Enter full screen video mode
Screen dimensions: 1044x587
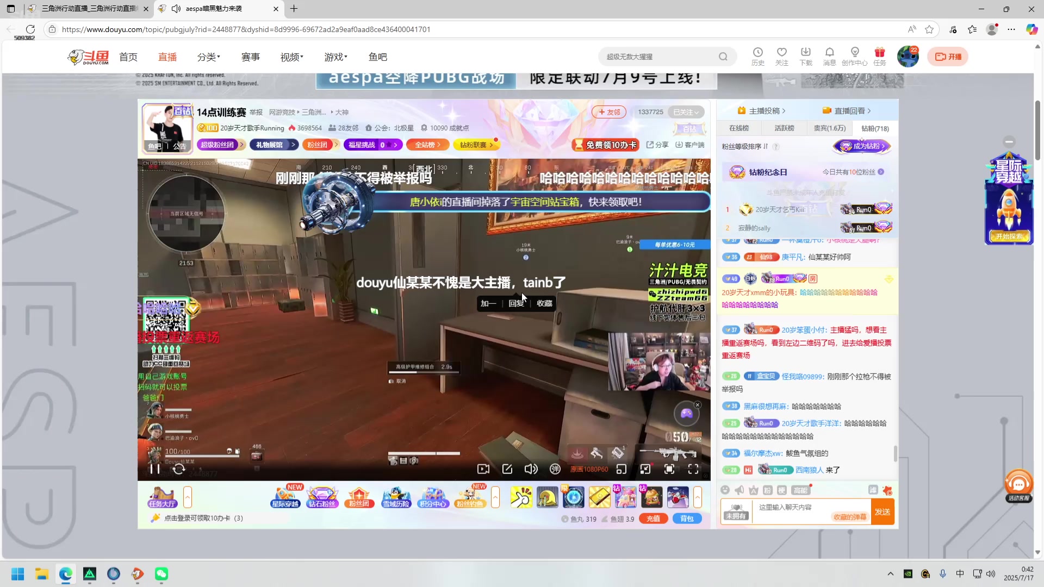(x=693, y=469)
